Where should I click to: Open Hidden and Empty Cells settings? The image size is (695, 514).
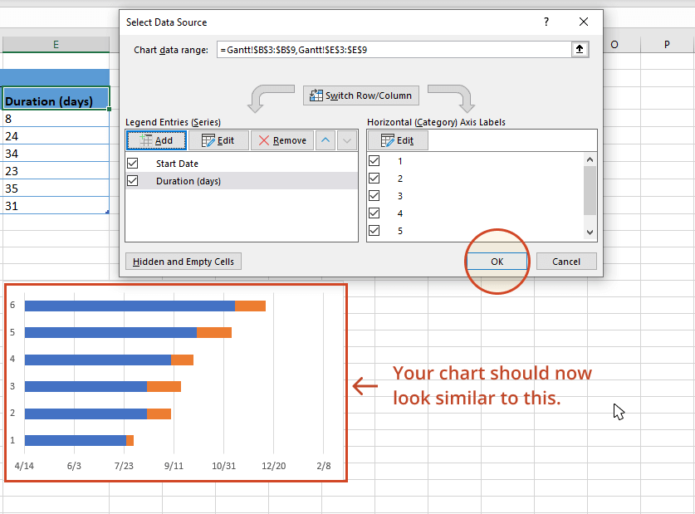[183, 261]
